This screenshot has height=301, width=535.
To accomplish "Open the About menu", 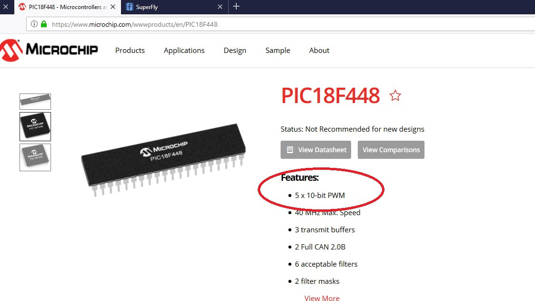I will pos(319,50).
